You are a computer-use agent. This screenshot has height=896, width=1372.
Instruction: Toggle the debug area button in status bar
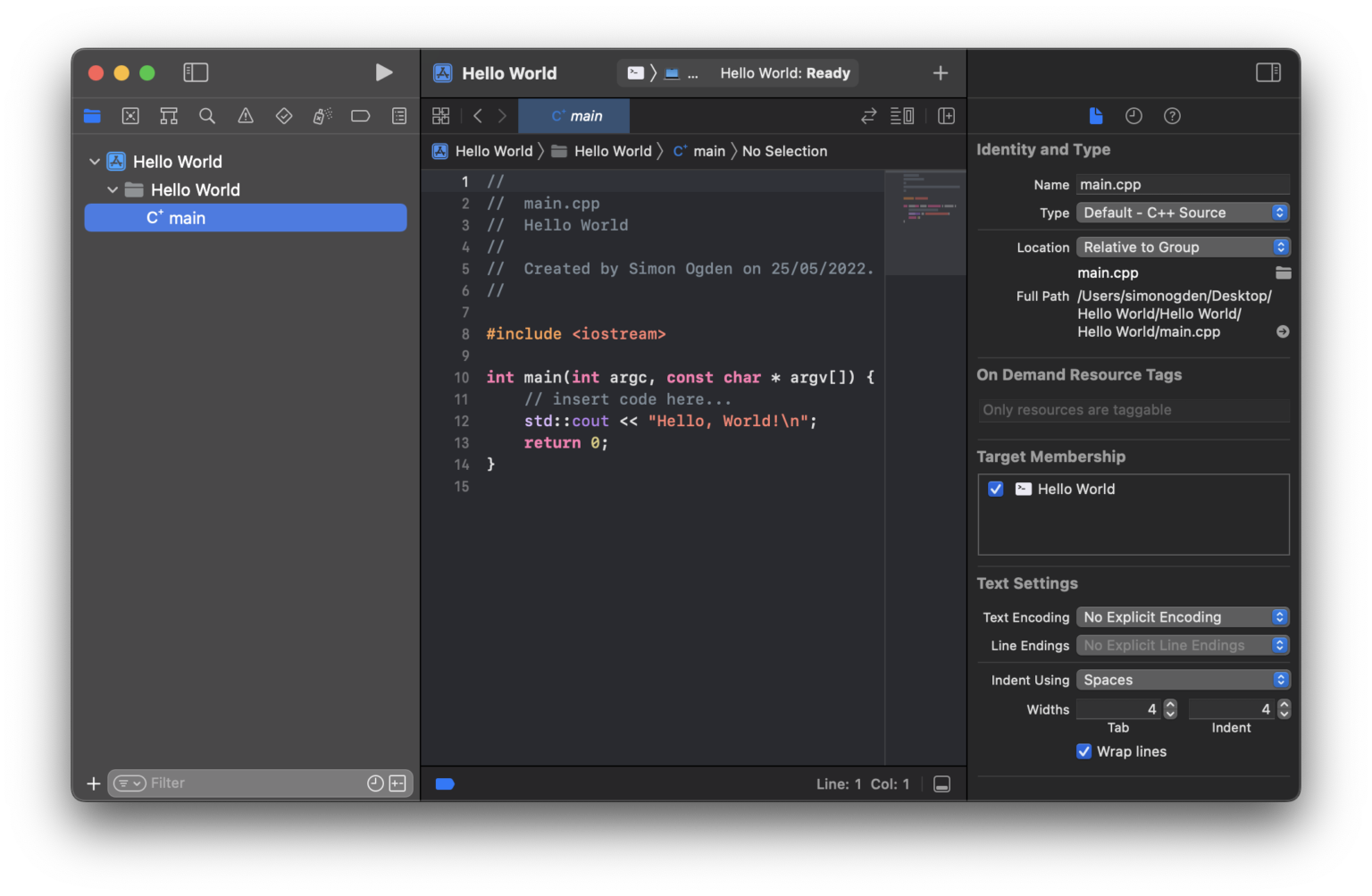point(941,783)
